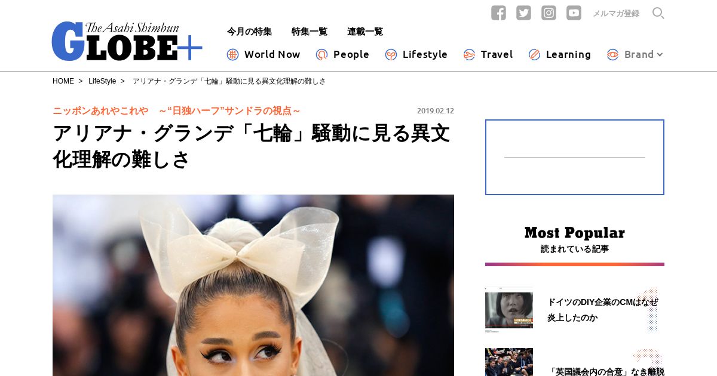
Task: Open thumbnail of 英国議会内の合意 article
Action: point(509,362)
